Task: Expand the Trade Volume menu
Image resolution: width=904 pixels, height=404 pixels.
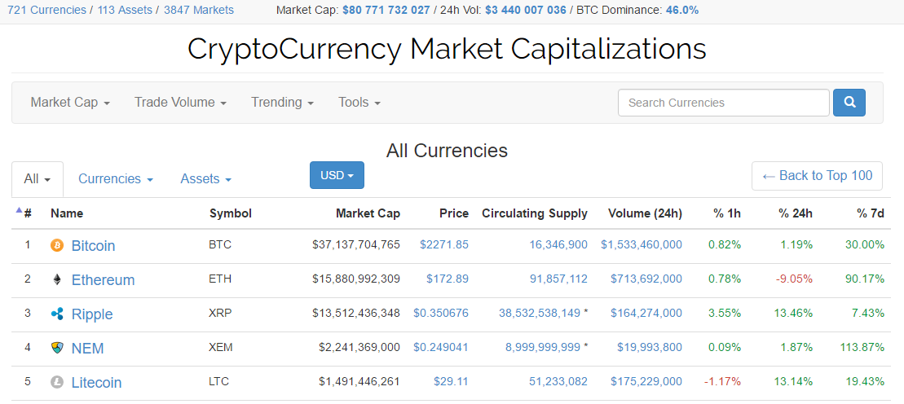Action: point(180,103)
